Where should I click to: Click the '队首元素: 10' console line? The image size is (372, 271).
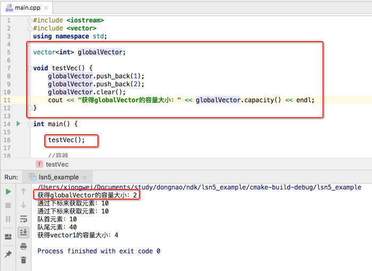(57, 219)
